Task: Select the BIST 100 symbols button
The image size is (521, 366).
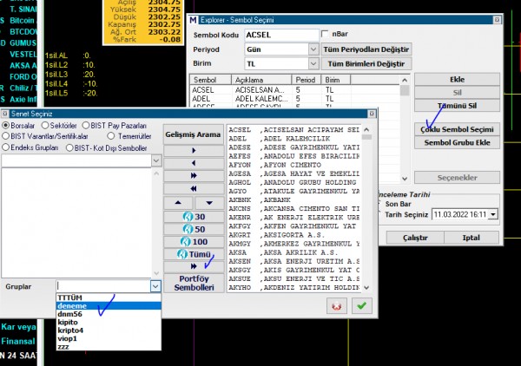Action: coord(194,242)
